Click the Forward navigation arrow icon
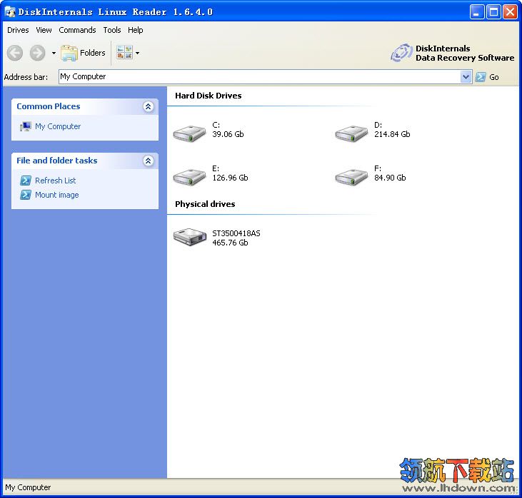522x498 pixels. click(37, 53)
